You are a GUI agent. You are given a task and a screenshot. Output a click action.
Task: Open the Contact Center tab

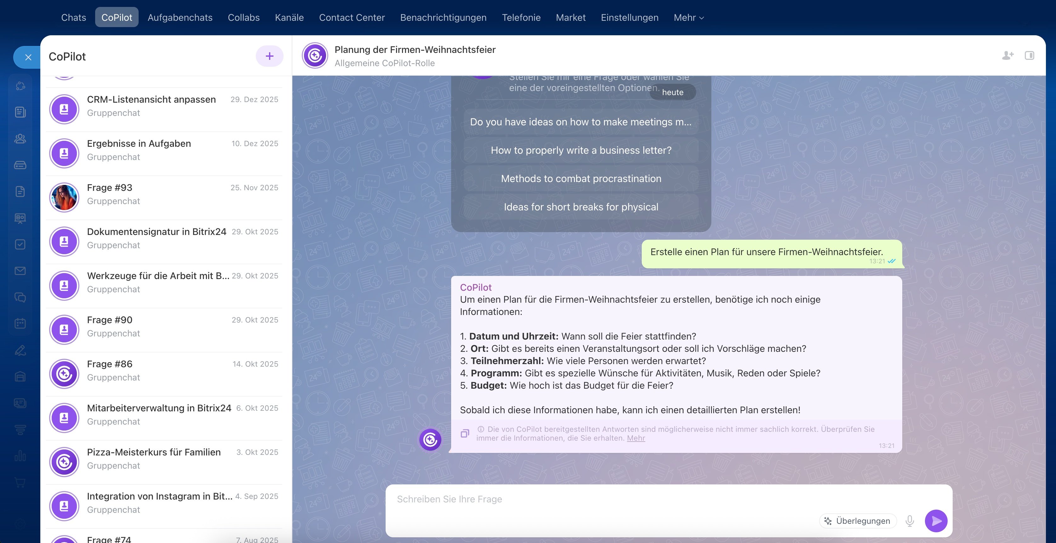point(352,18)
